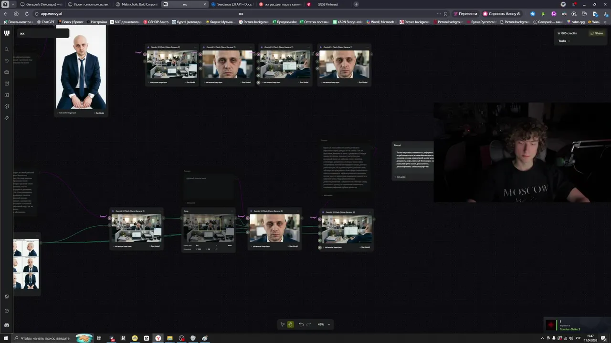Click the Prompt node beside the webcam

point(413,161)
